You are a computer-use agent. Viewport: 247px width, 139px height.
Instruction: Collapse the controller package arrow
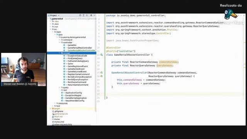pos(59,42)
